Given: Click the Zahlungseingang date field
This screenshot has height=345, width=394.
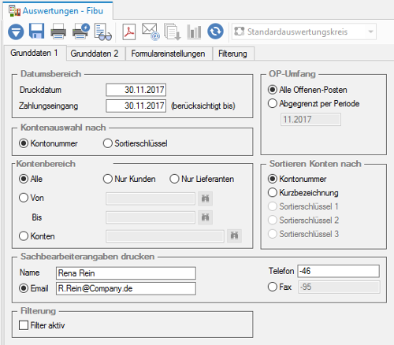Looking at the screenshot, I should coord(136,106).
